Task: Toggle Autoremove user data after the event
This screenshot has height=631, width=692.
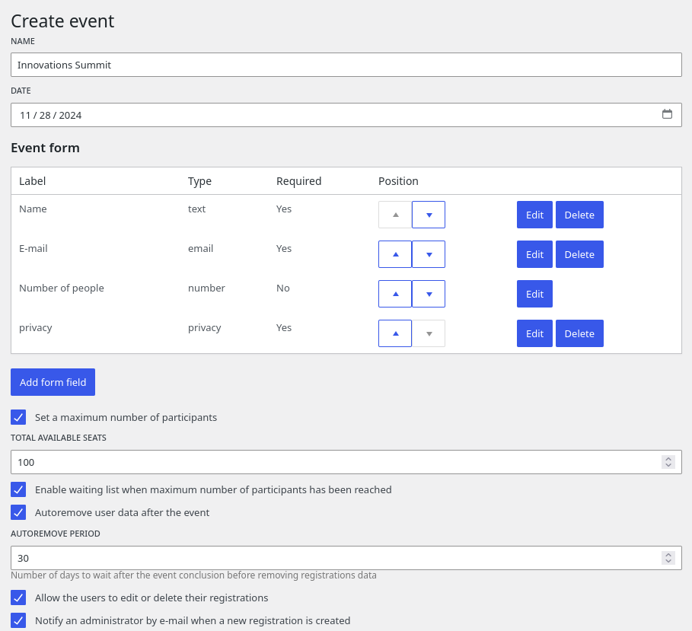Action: (x=18, y=512)
